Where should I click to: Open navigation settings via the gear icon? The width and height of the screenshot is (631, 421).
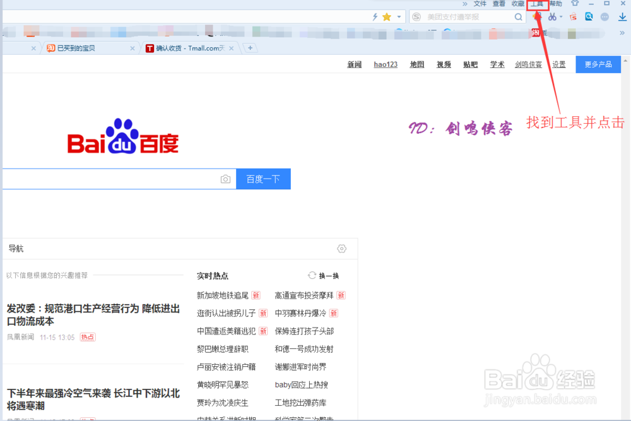[341, 249]
